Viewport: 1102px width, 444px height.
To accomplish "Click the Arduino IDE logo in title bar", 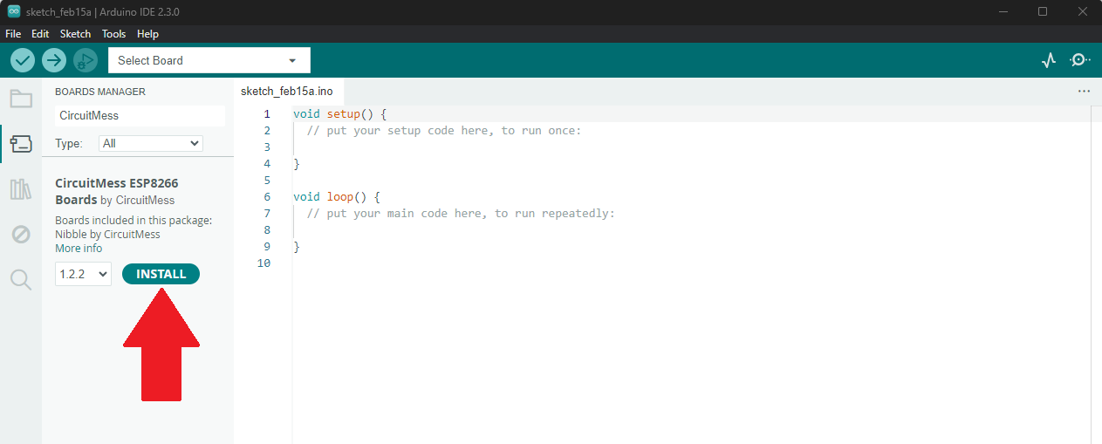I will (x=14, y=11).
